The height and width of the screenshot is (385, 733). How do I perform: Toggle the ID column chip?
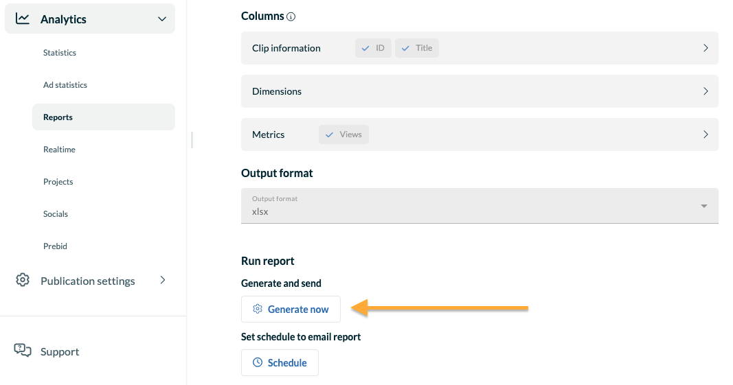pyautogui.click(x=373, y=48)
